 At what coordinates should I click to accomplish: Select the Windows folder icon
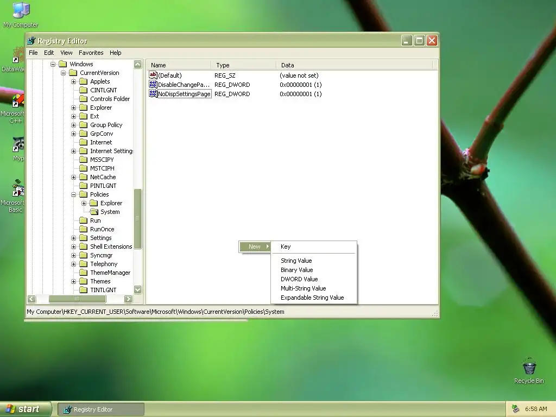[63, 64]
